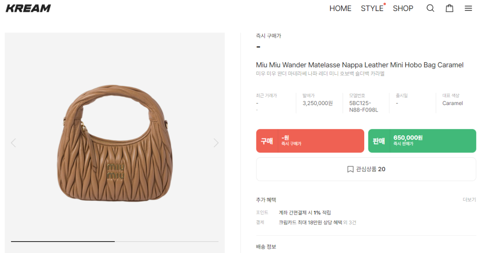Open the STYLE menu

(x=372, y=8)
